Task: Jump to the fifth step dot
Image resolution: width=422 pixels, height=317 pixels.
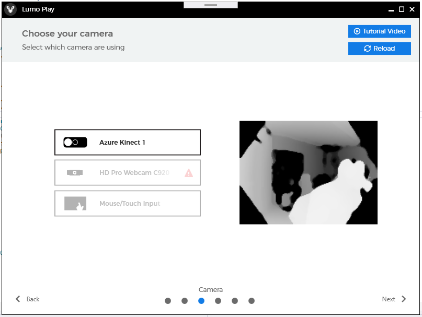Action: tap(235, 301)
